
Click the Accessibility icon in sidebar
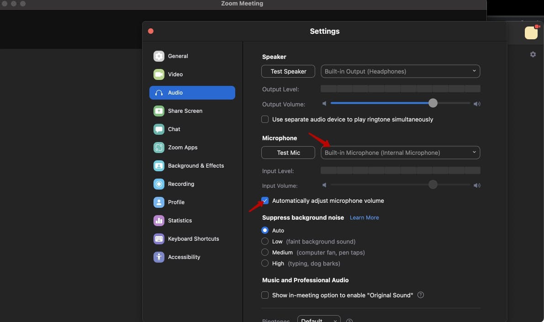pos(159,257)
